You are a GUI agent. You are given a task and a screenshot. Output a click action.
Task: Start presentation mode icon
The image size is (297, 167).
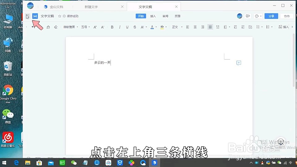(x=248, y=16)
